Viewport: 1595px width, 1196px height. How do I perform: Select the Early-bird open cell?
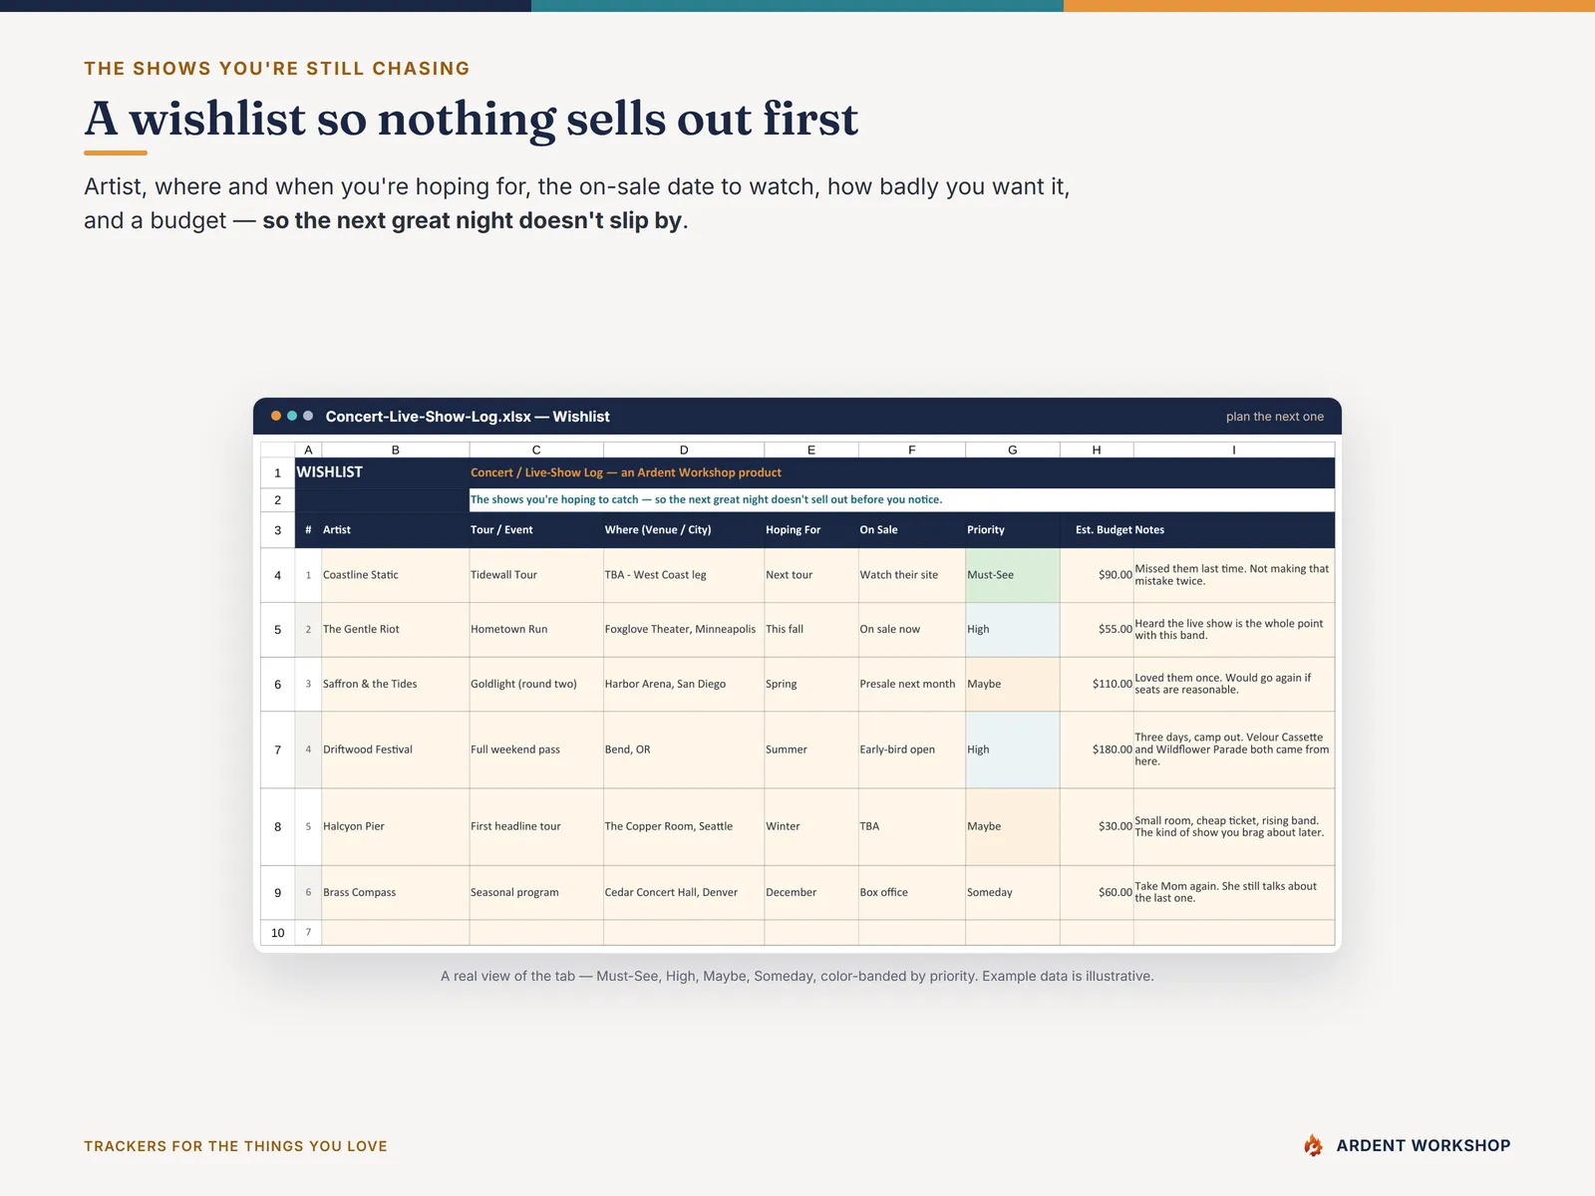912,749
